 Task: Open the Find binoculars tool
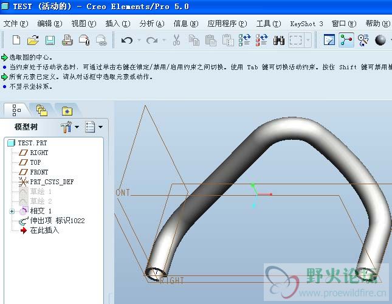pos(279,40)
